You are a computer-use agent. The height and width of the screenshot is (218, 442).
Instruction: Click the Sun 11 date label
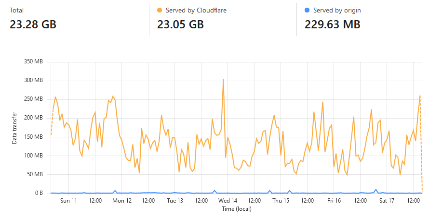tap(68, 200)
